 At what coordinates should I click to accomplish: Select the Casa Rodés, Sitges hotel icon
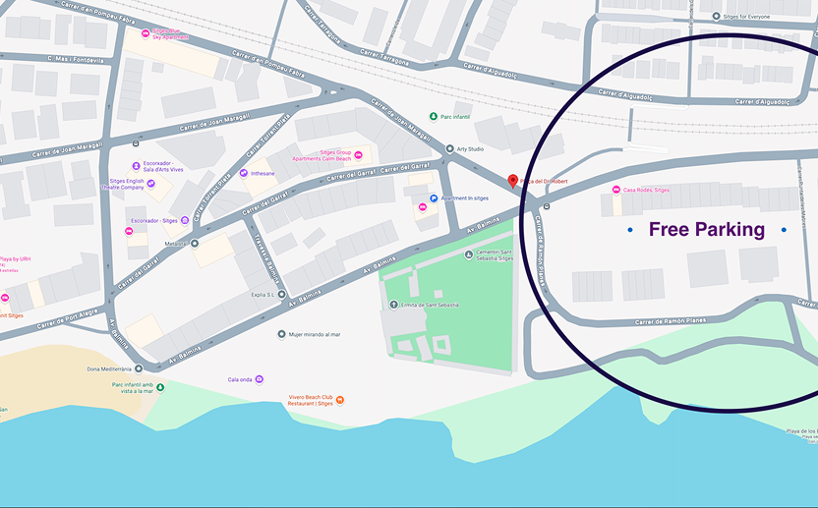coord(615,190)
